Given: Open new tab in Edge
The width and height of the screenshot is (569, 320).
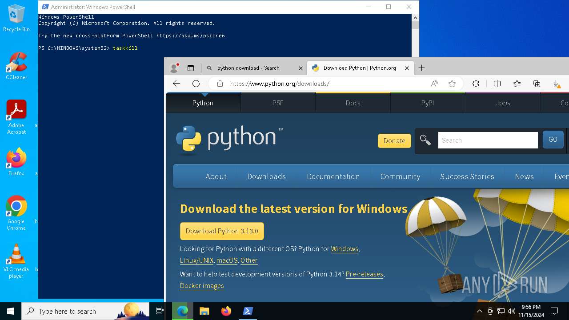Looking at the screenshot, I should [x=422, y=68].
